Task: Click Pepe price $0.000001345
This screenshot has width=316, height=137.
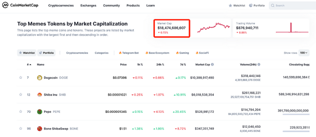Action: point(116,112)
